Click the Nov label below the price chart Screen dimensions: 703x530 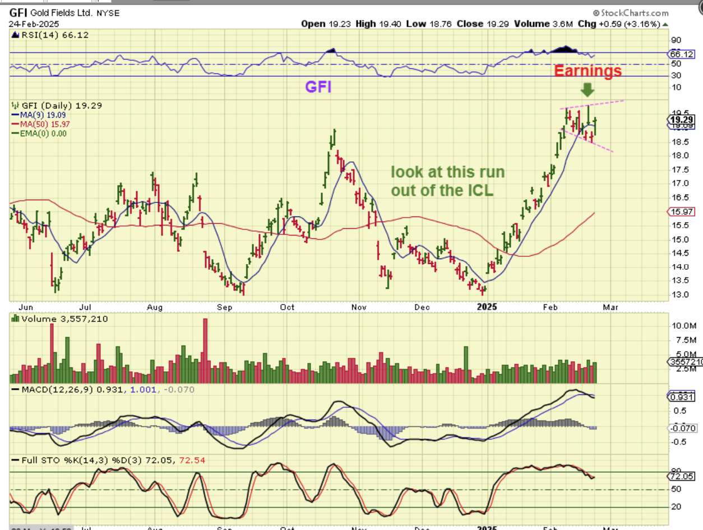pos(359,307)
